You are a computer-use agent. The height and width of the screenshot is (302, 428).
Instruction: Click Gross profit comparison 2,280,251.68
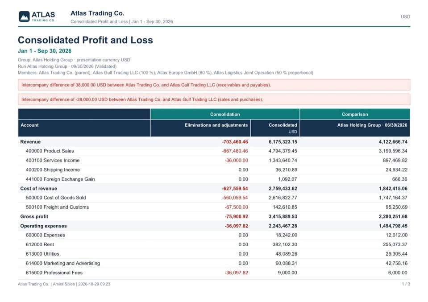393,217
